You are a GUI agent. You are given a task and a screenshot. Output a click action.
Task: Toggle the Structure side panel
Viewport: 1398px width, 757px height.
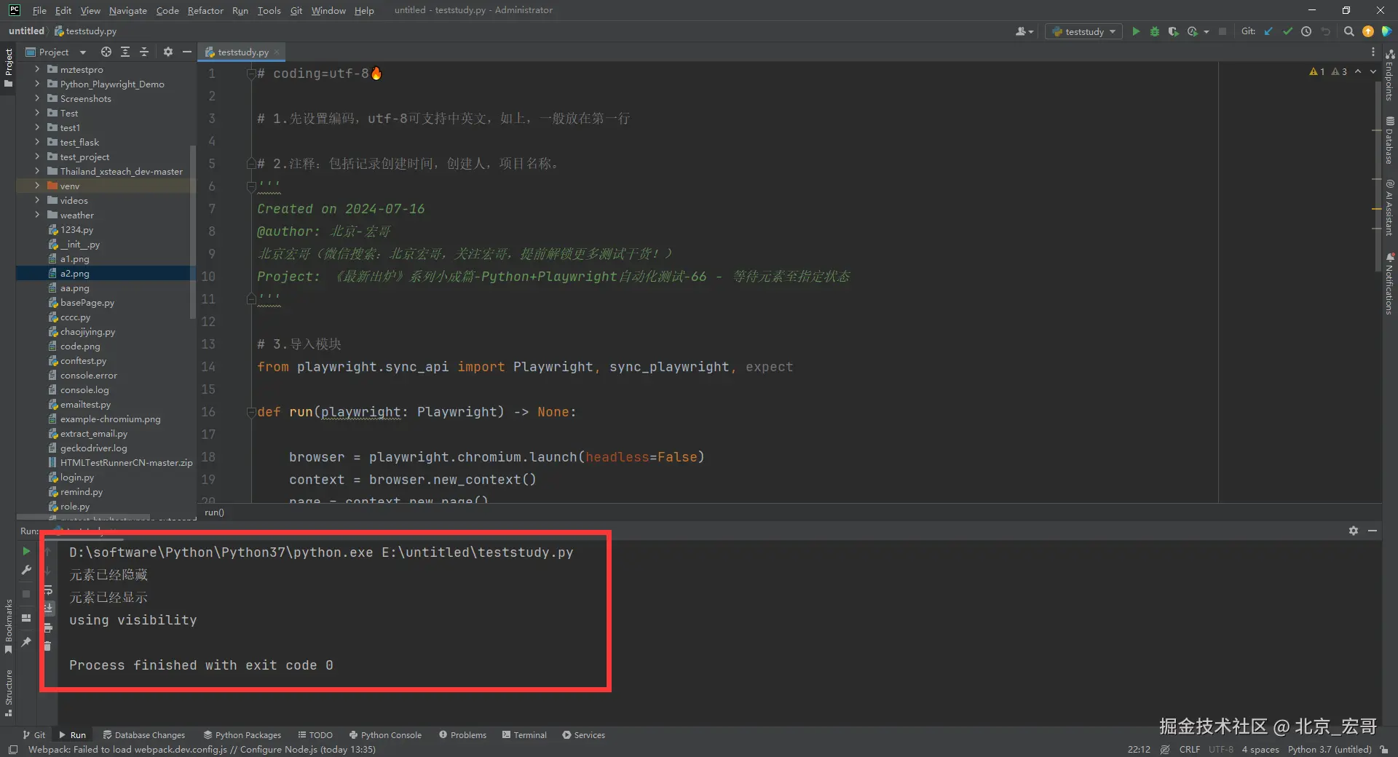(9, 693)
